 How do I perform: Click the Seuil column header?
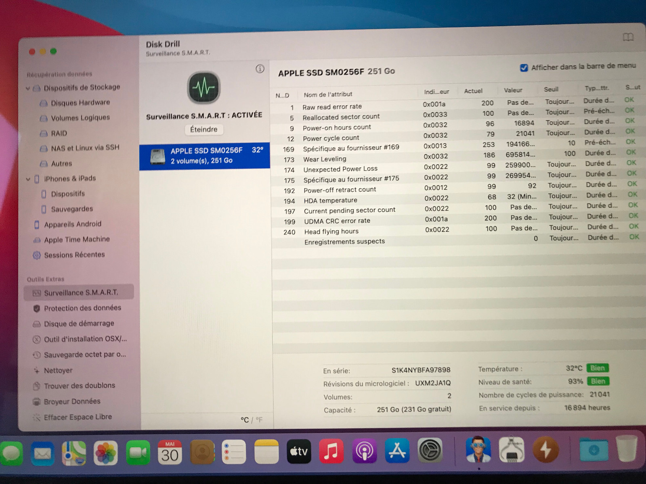pyautogui.click(x=551, y=90)
